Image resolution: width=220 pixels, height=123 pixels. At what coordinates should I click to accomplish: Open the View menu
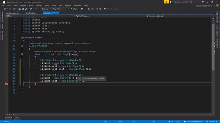tap(15, 6)
